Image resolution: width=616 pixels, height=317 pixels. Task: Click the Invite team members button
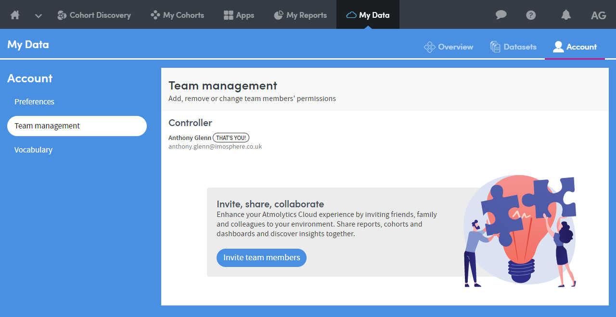point(261,257)
